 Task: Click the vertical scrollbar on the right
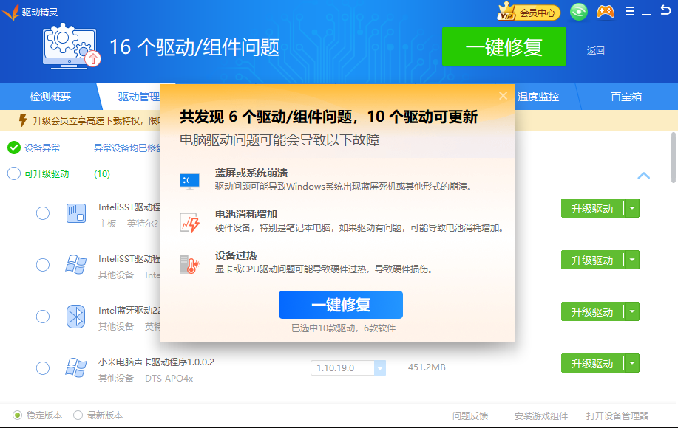(673, 156)
